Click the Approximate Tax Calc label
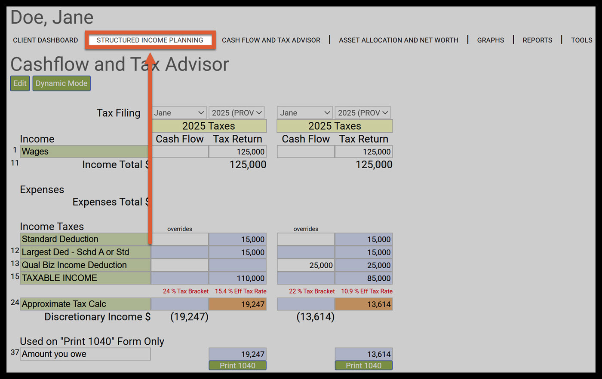This screenshot has width=602, height=379. pos(85,304)
